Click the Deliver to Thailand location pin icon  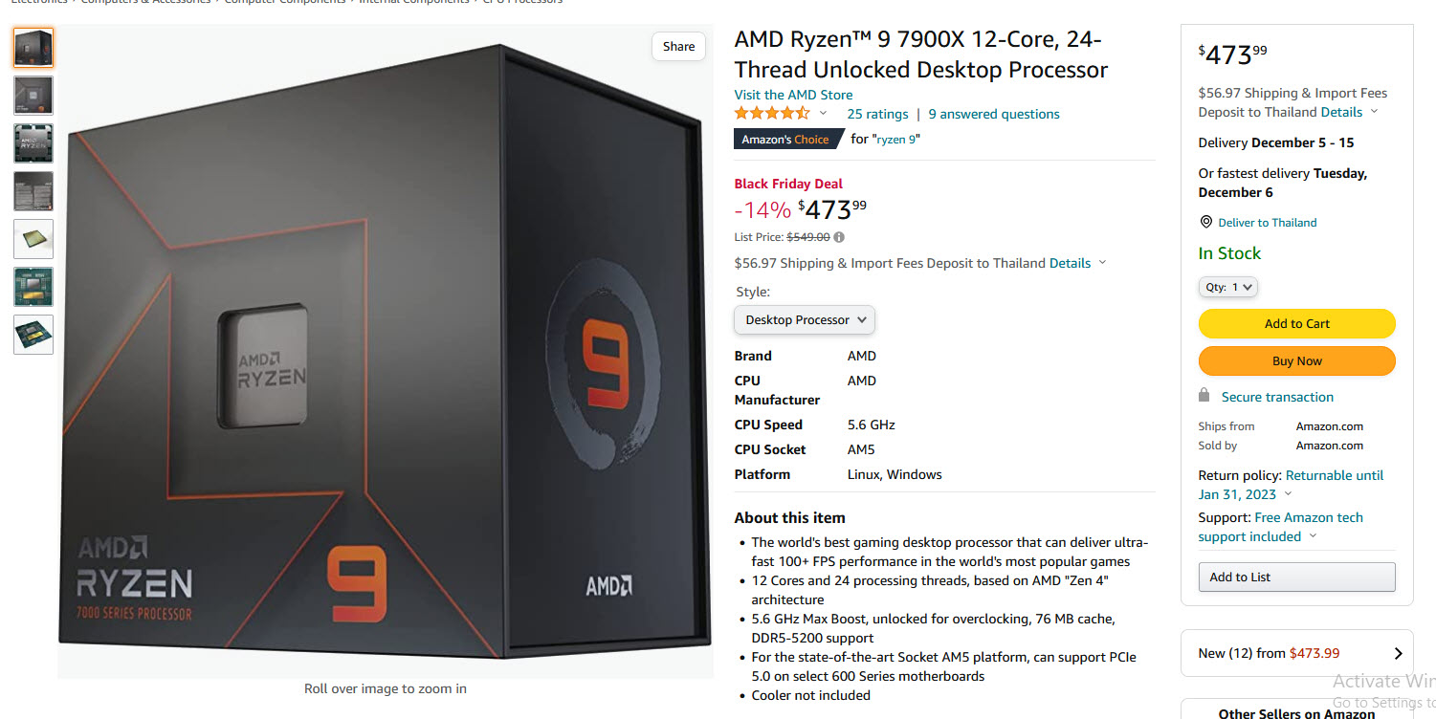(1205, 222)
